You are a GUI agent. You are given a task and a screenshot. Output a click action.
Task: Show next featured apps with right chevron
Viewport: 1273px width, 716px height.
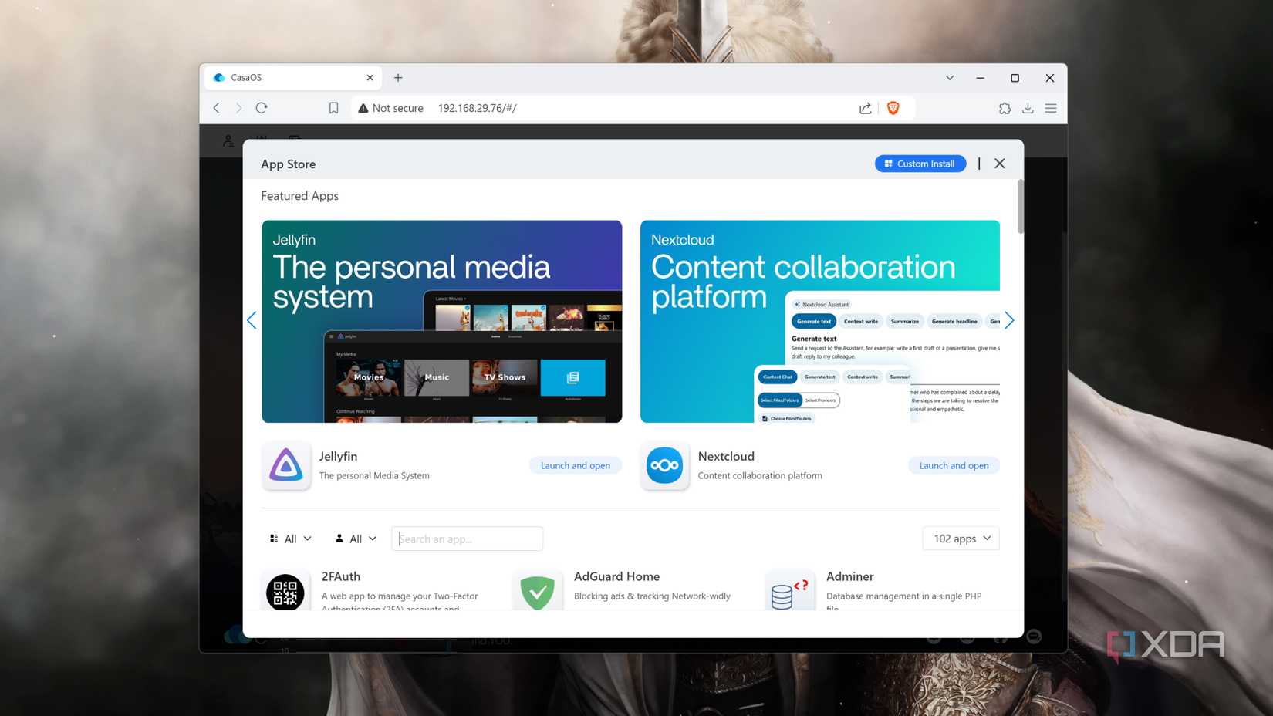[1009, 320]
